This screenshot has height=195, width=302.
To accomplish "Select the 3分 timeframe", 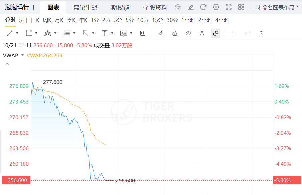I will [x=118, y=20].
